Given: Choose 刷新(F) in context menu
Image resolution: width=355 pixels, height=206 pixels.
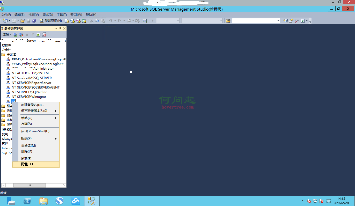Looking at the screenshot, I should tap(36, 159).
